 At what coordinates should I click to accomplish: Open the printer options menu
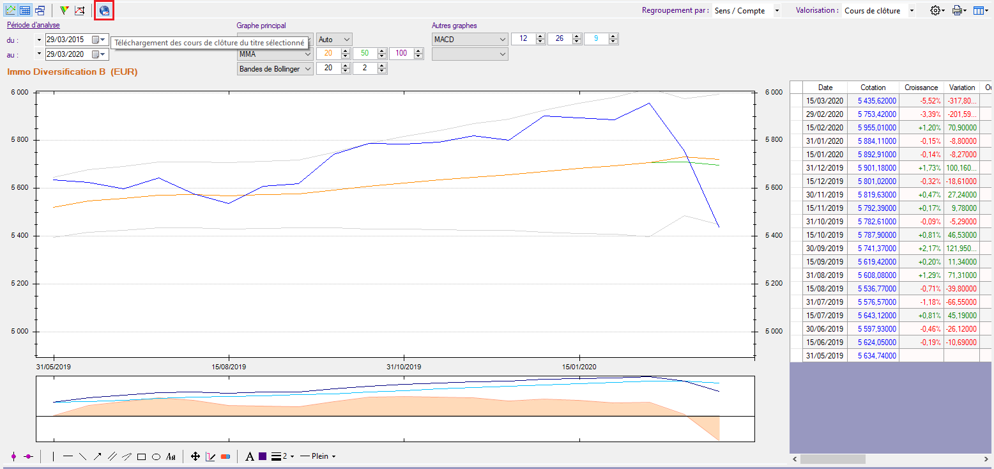click(959, 11)
